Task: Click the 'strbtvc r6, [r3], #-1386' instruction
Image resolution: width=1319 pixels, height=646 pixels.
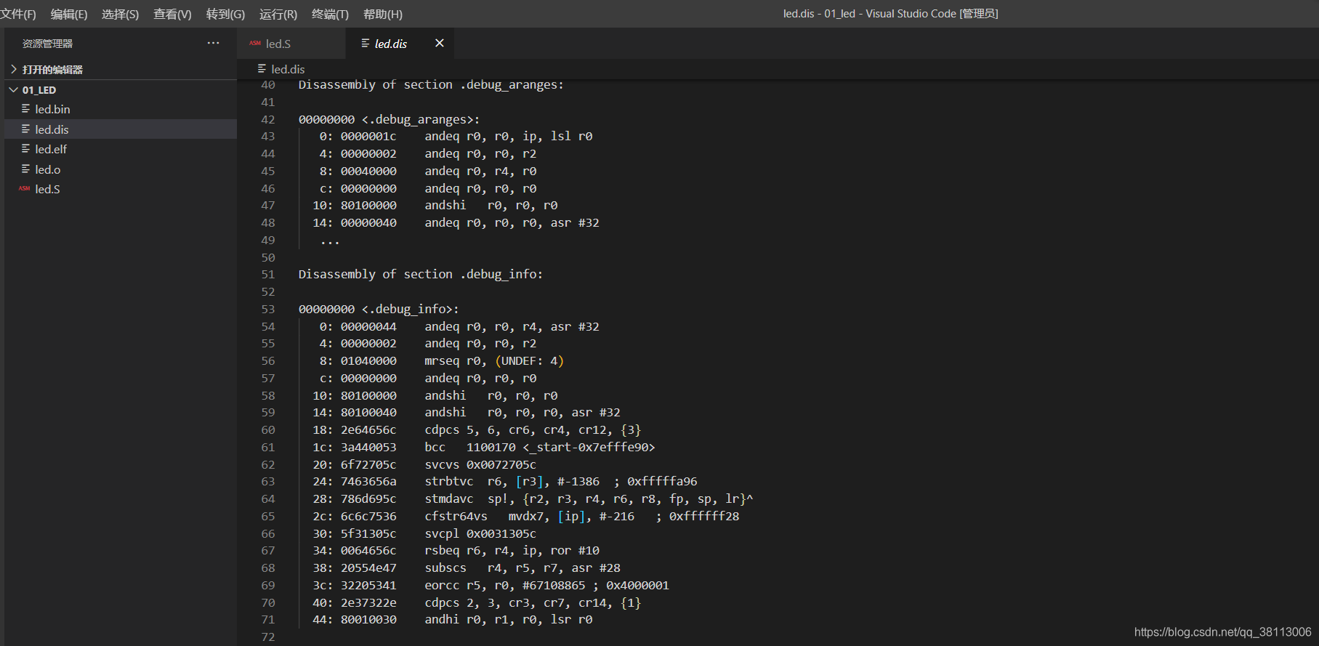Action: click(x=512, y=482)
